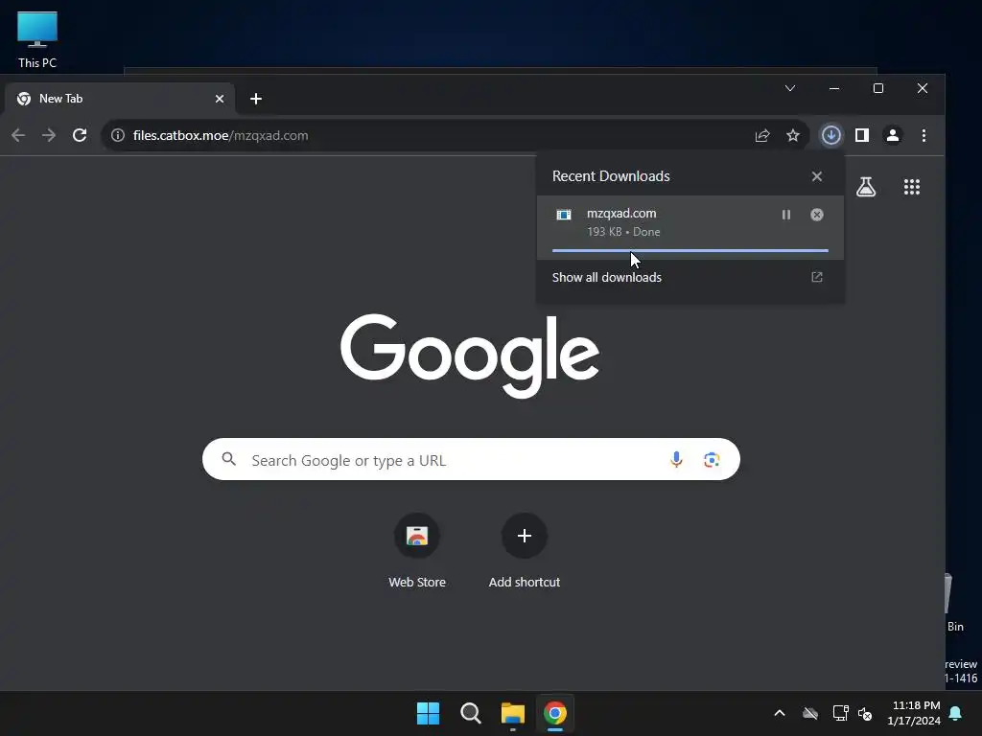Click Chrome icon in taskbar

(555, 713)
